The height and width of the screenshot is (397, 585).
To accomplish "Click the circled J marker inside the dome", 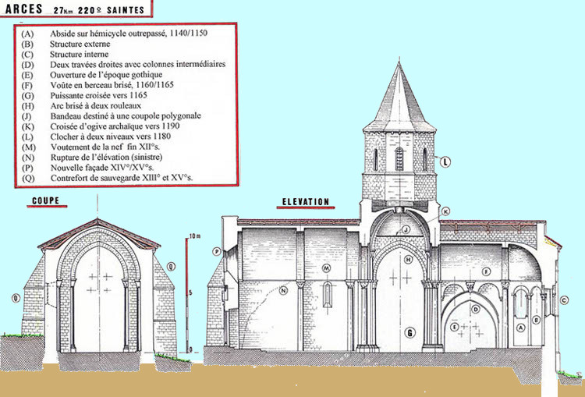I will 406,229.
